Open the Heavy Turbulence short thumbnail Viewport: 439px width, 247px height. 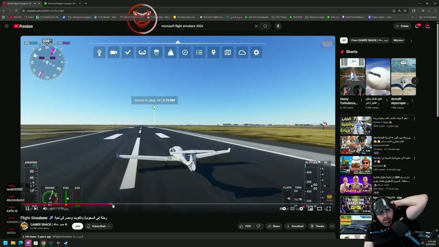point(352,77)
